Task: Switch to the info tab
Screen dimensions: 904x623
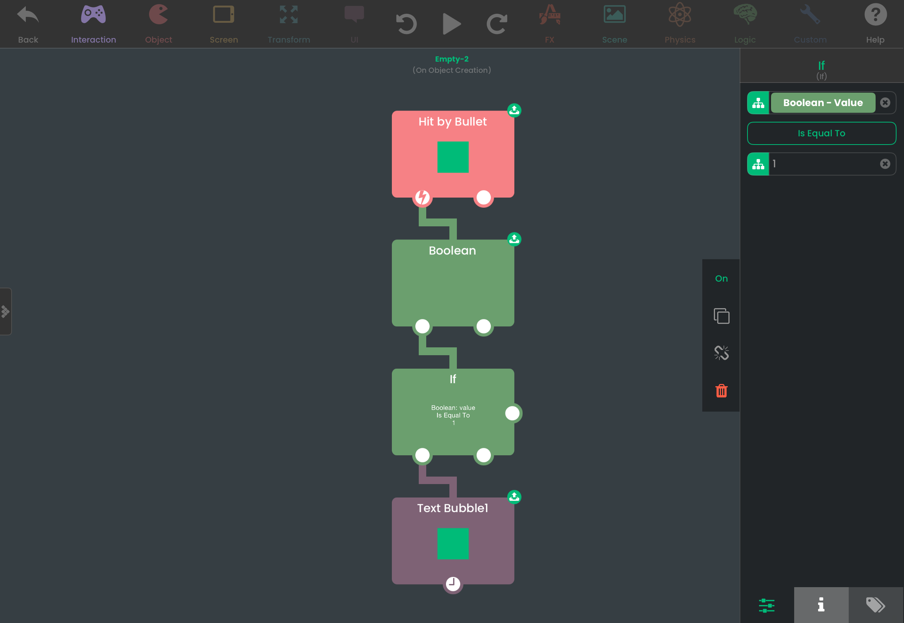Action: coord(821,605)
